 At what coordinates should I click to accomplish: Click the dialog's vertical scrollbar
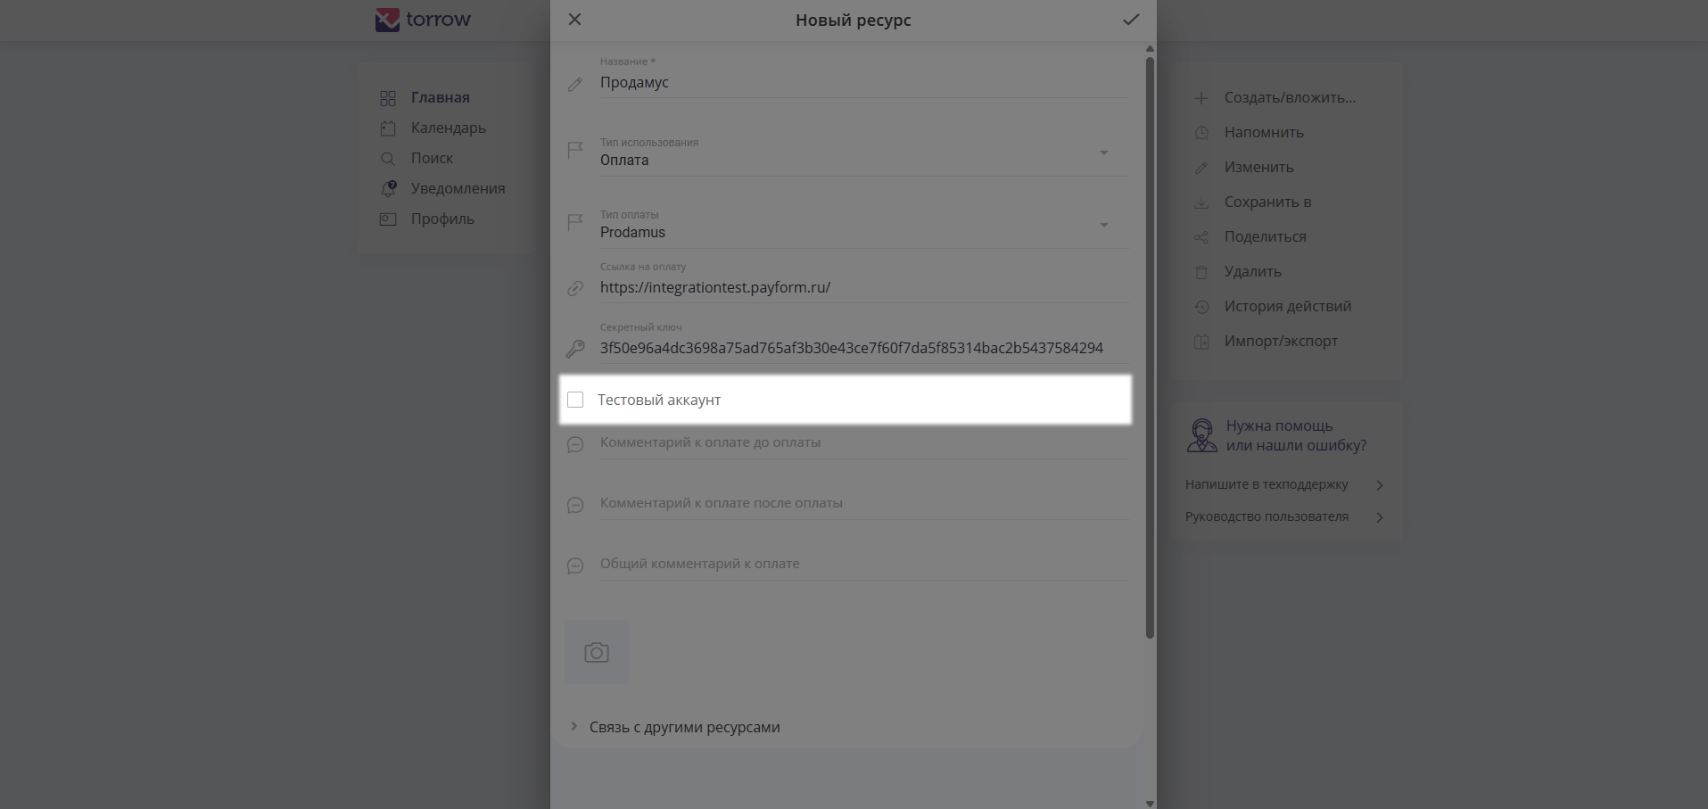tap(1150, 348)
